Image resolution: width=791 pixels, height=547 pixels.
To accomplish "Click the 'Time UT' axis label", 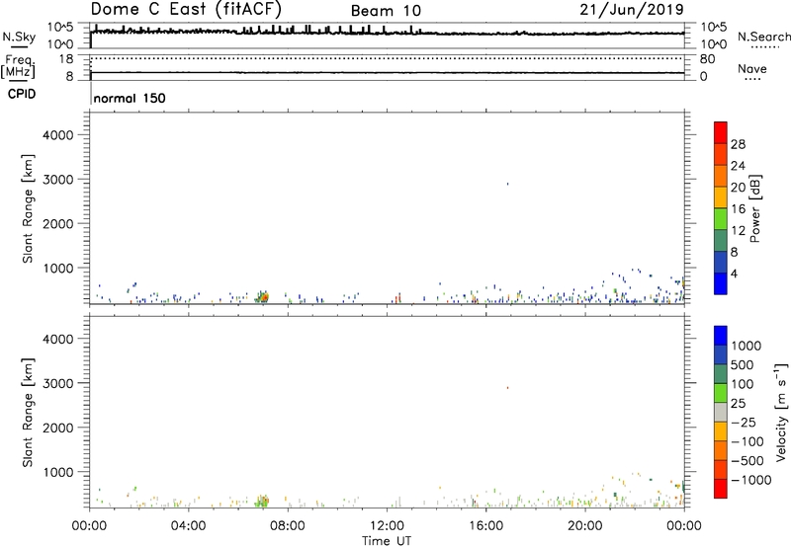I will coord(387,541).
